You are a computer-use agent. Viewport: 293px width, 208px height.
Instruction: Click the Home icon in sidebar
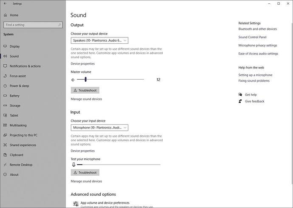(5, 15)
